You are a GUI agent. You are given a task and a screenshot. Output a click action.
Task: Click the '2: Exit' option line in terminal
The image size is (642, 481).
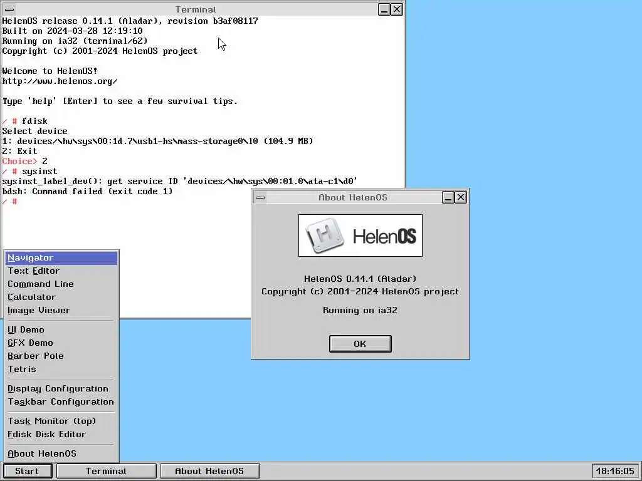pyautogui.click(x=19, y=152)
